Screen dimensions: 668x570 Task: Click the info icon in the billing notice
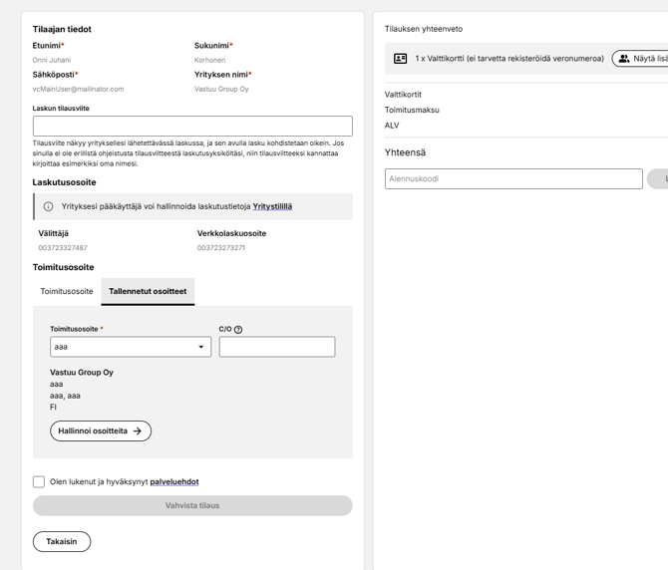point(48,206)
